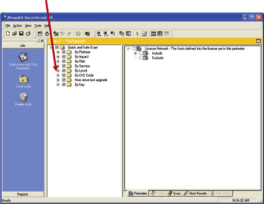Screen dimensions: 264x204
Task: Click the Save floppy disk icon
Action: (x=21, y=34)
